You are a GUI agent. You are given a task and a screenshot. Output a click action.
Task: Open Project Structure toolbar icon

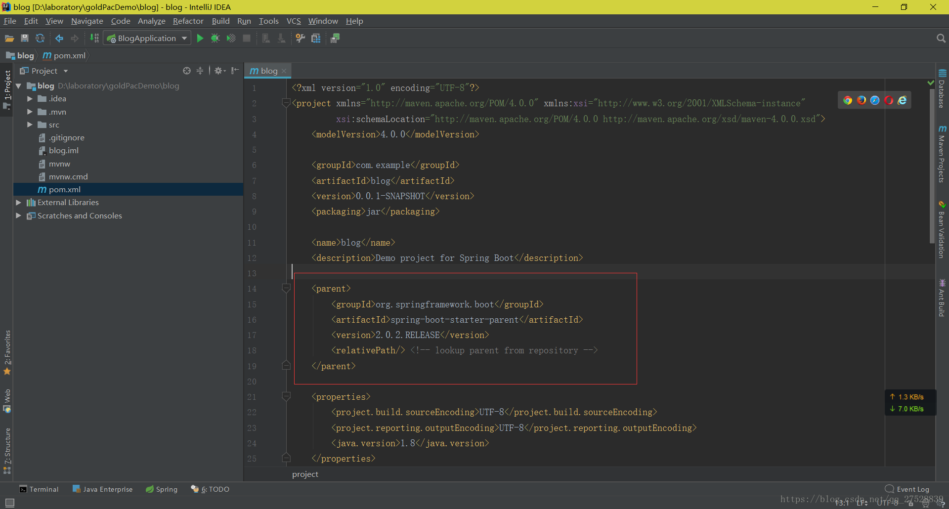pyautogui.click(x=316, y=39)
